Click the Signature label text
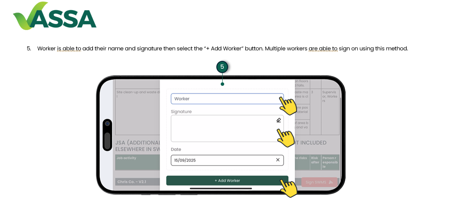Screen dimensions: 455x205 [x=181, y=112]
